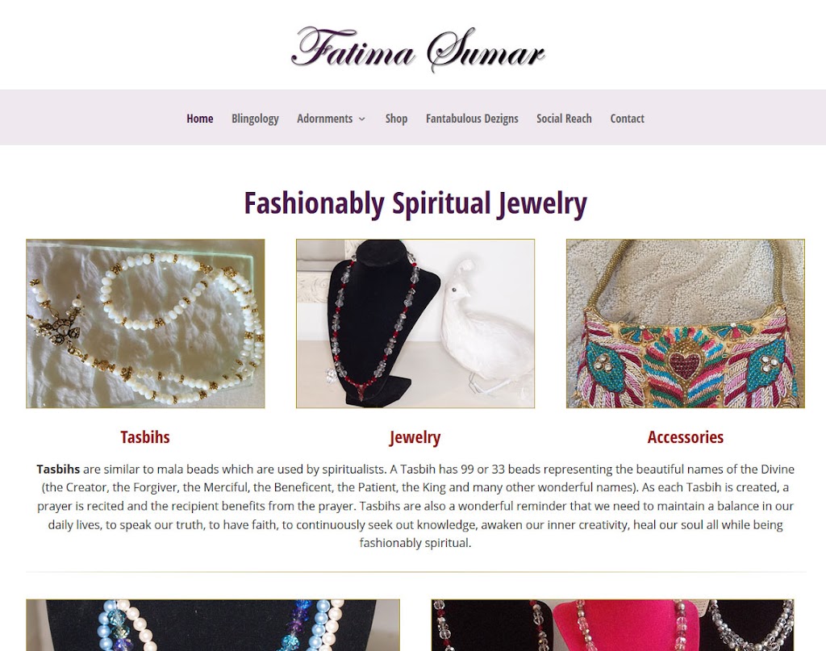Click the Fatima Sumar logo
Viewport: 826px width, 651px height.
(418, 49)
